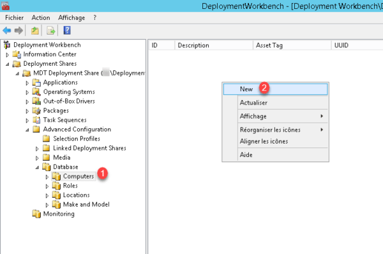Image resolution: width=383 pixels, height=254 pixels.
Task: Open Affichage submenu in context menu
Action: (x=275, y=116)
